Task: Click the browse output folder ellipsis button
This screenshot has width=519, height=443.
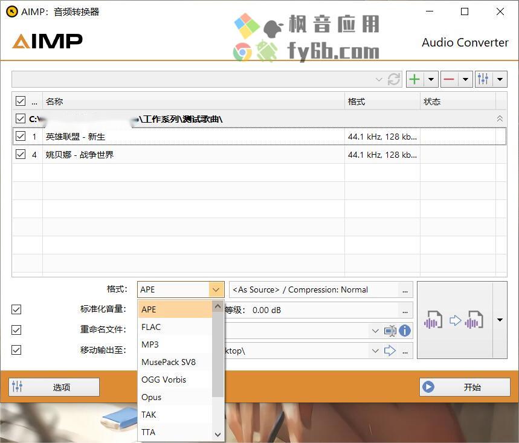Action: click(405, 351)
